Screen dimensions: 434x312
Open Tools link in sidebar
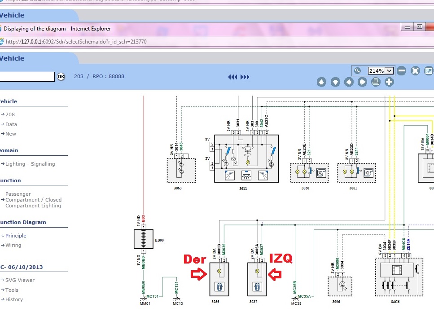click(x=12, y=290)
